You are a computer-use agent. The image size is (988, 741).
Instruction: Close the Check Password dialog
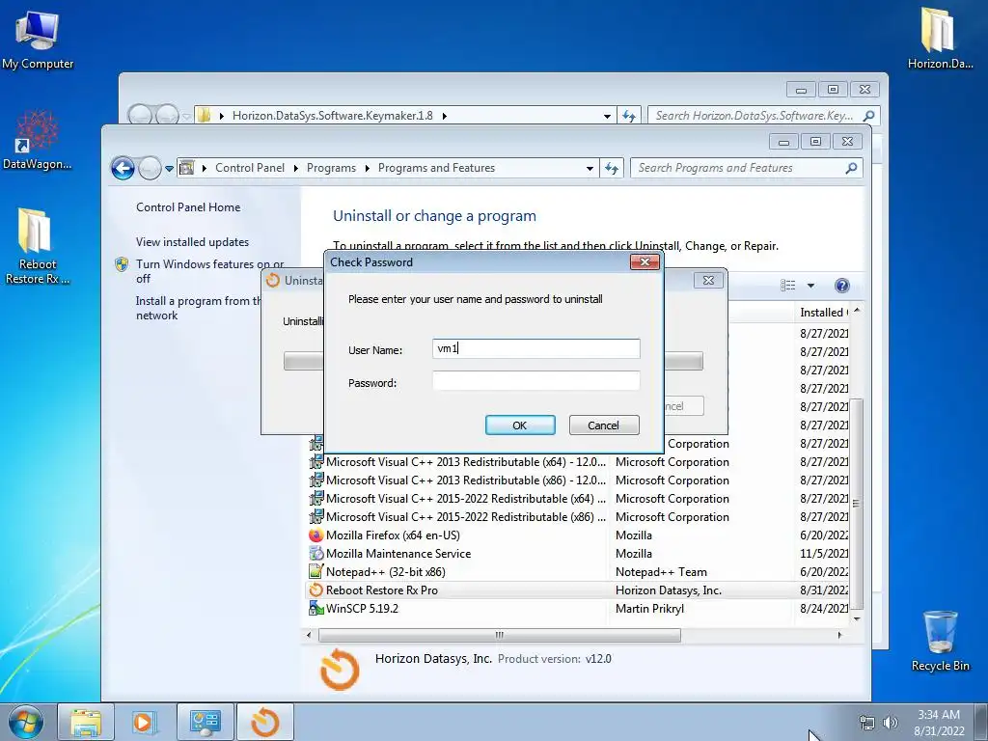click(645, 262)
